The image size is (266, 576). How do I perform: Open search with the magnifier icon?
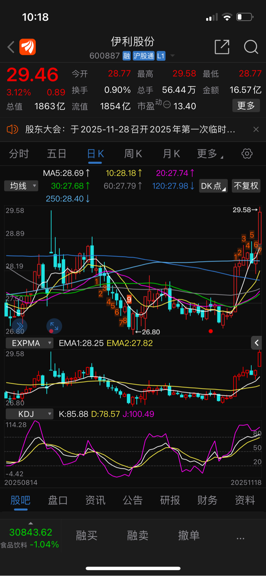[251, 47]
